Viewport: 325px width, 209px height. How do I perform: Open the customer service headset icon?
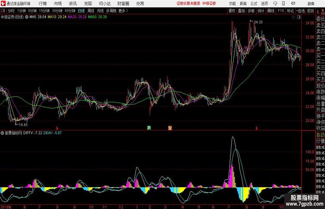click(x=275, y=3)
